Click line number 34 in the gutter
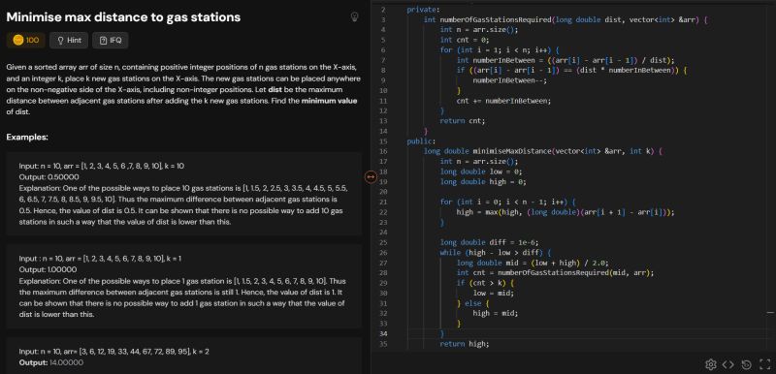The height and width of the screenshot is (374, 776). point(383,333)
